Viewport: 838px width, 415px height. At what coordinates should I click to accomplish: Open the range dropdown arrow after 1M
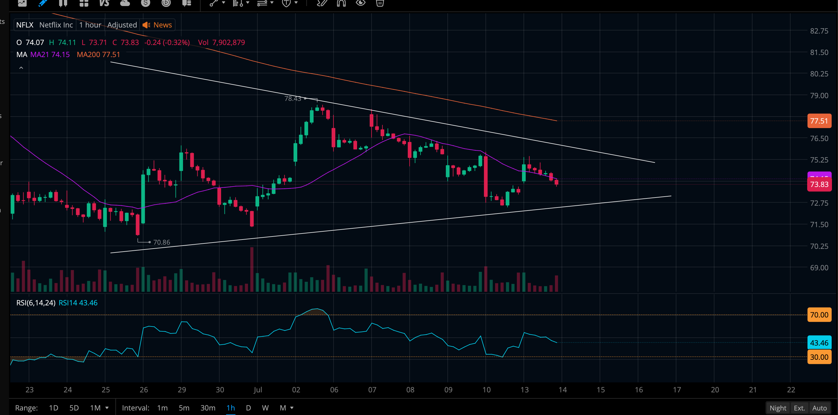pyautogui.click(x=107, y=408)
